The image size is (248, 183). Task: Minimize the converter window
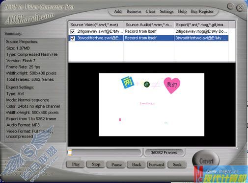pos(230,6)
